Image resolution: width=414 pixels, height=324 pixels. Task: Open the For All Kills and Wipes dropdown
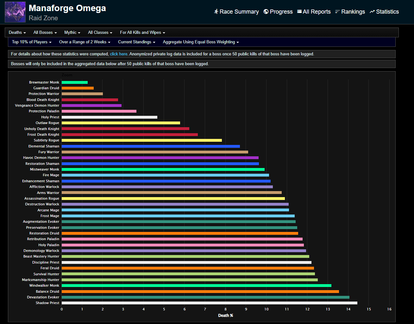pyautogui.click(x=142, y=33)
